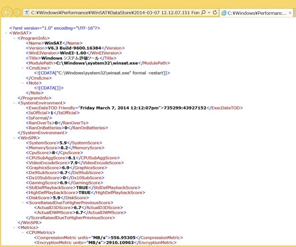296x247 pixels.
Task: Click Friday March 7, 2014 12:12:07pm text
Action: coord(120,108)
